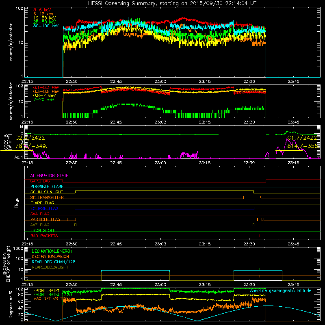This screenshot has width=325, height=325.
Task: Select the 'AAZ_FLAG' label
Action: tap(40, 225)
